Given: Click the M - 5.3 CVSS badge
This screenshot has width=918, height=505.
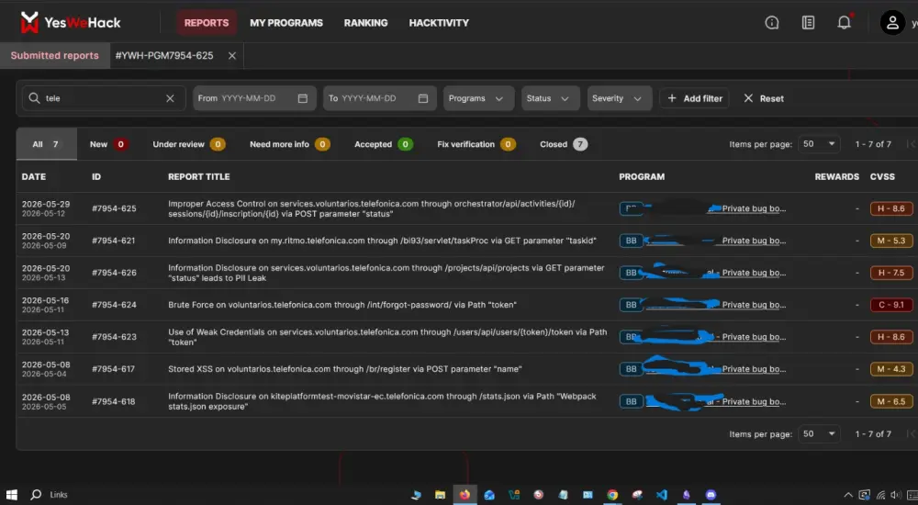Looking at the screenshot, I should click(891, 241).
